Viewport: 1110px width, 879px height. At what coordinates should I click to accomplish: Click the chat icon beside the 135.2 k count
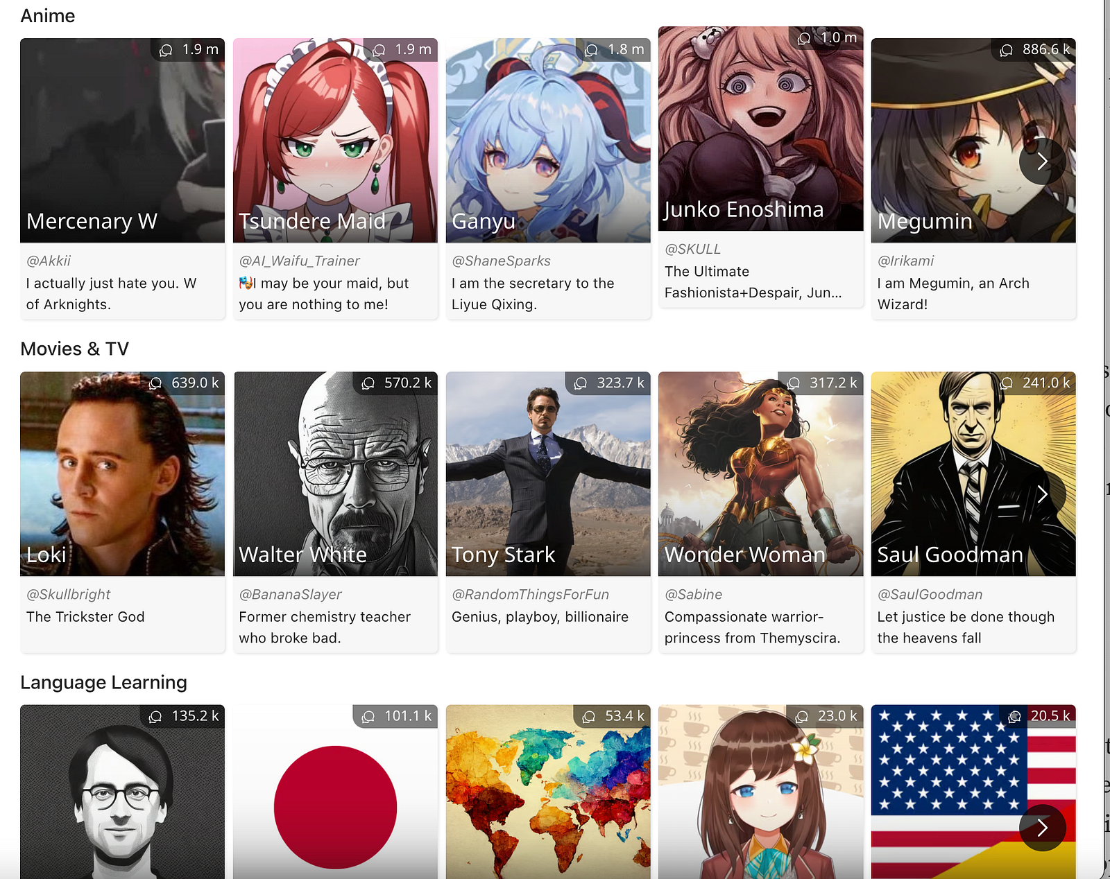pyautogui.click(x=156, y=716)
